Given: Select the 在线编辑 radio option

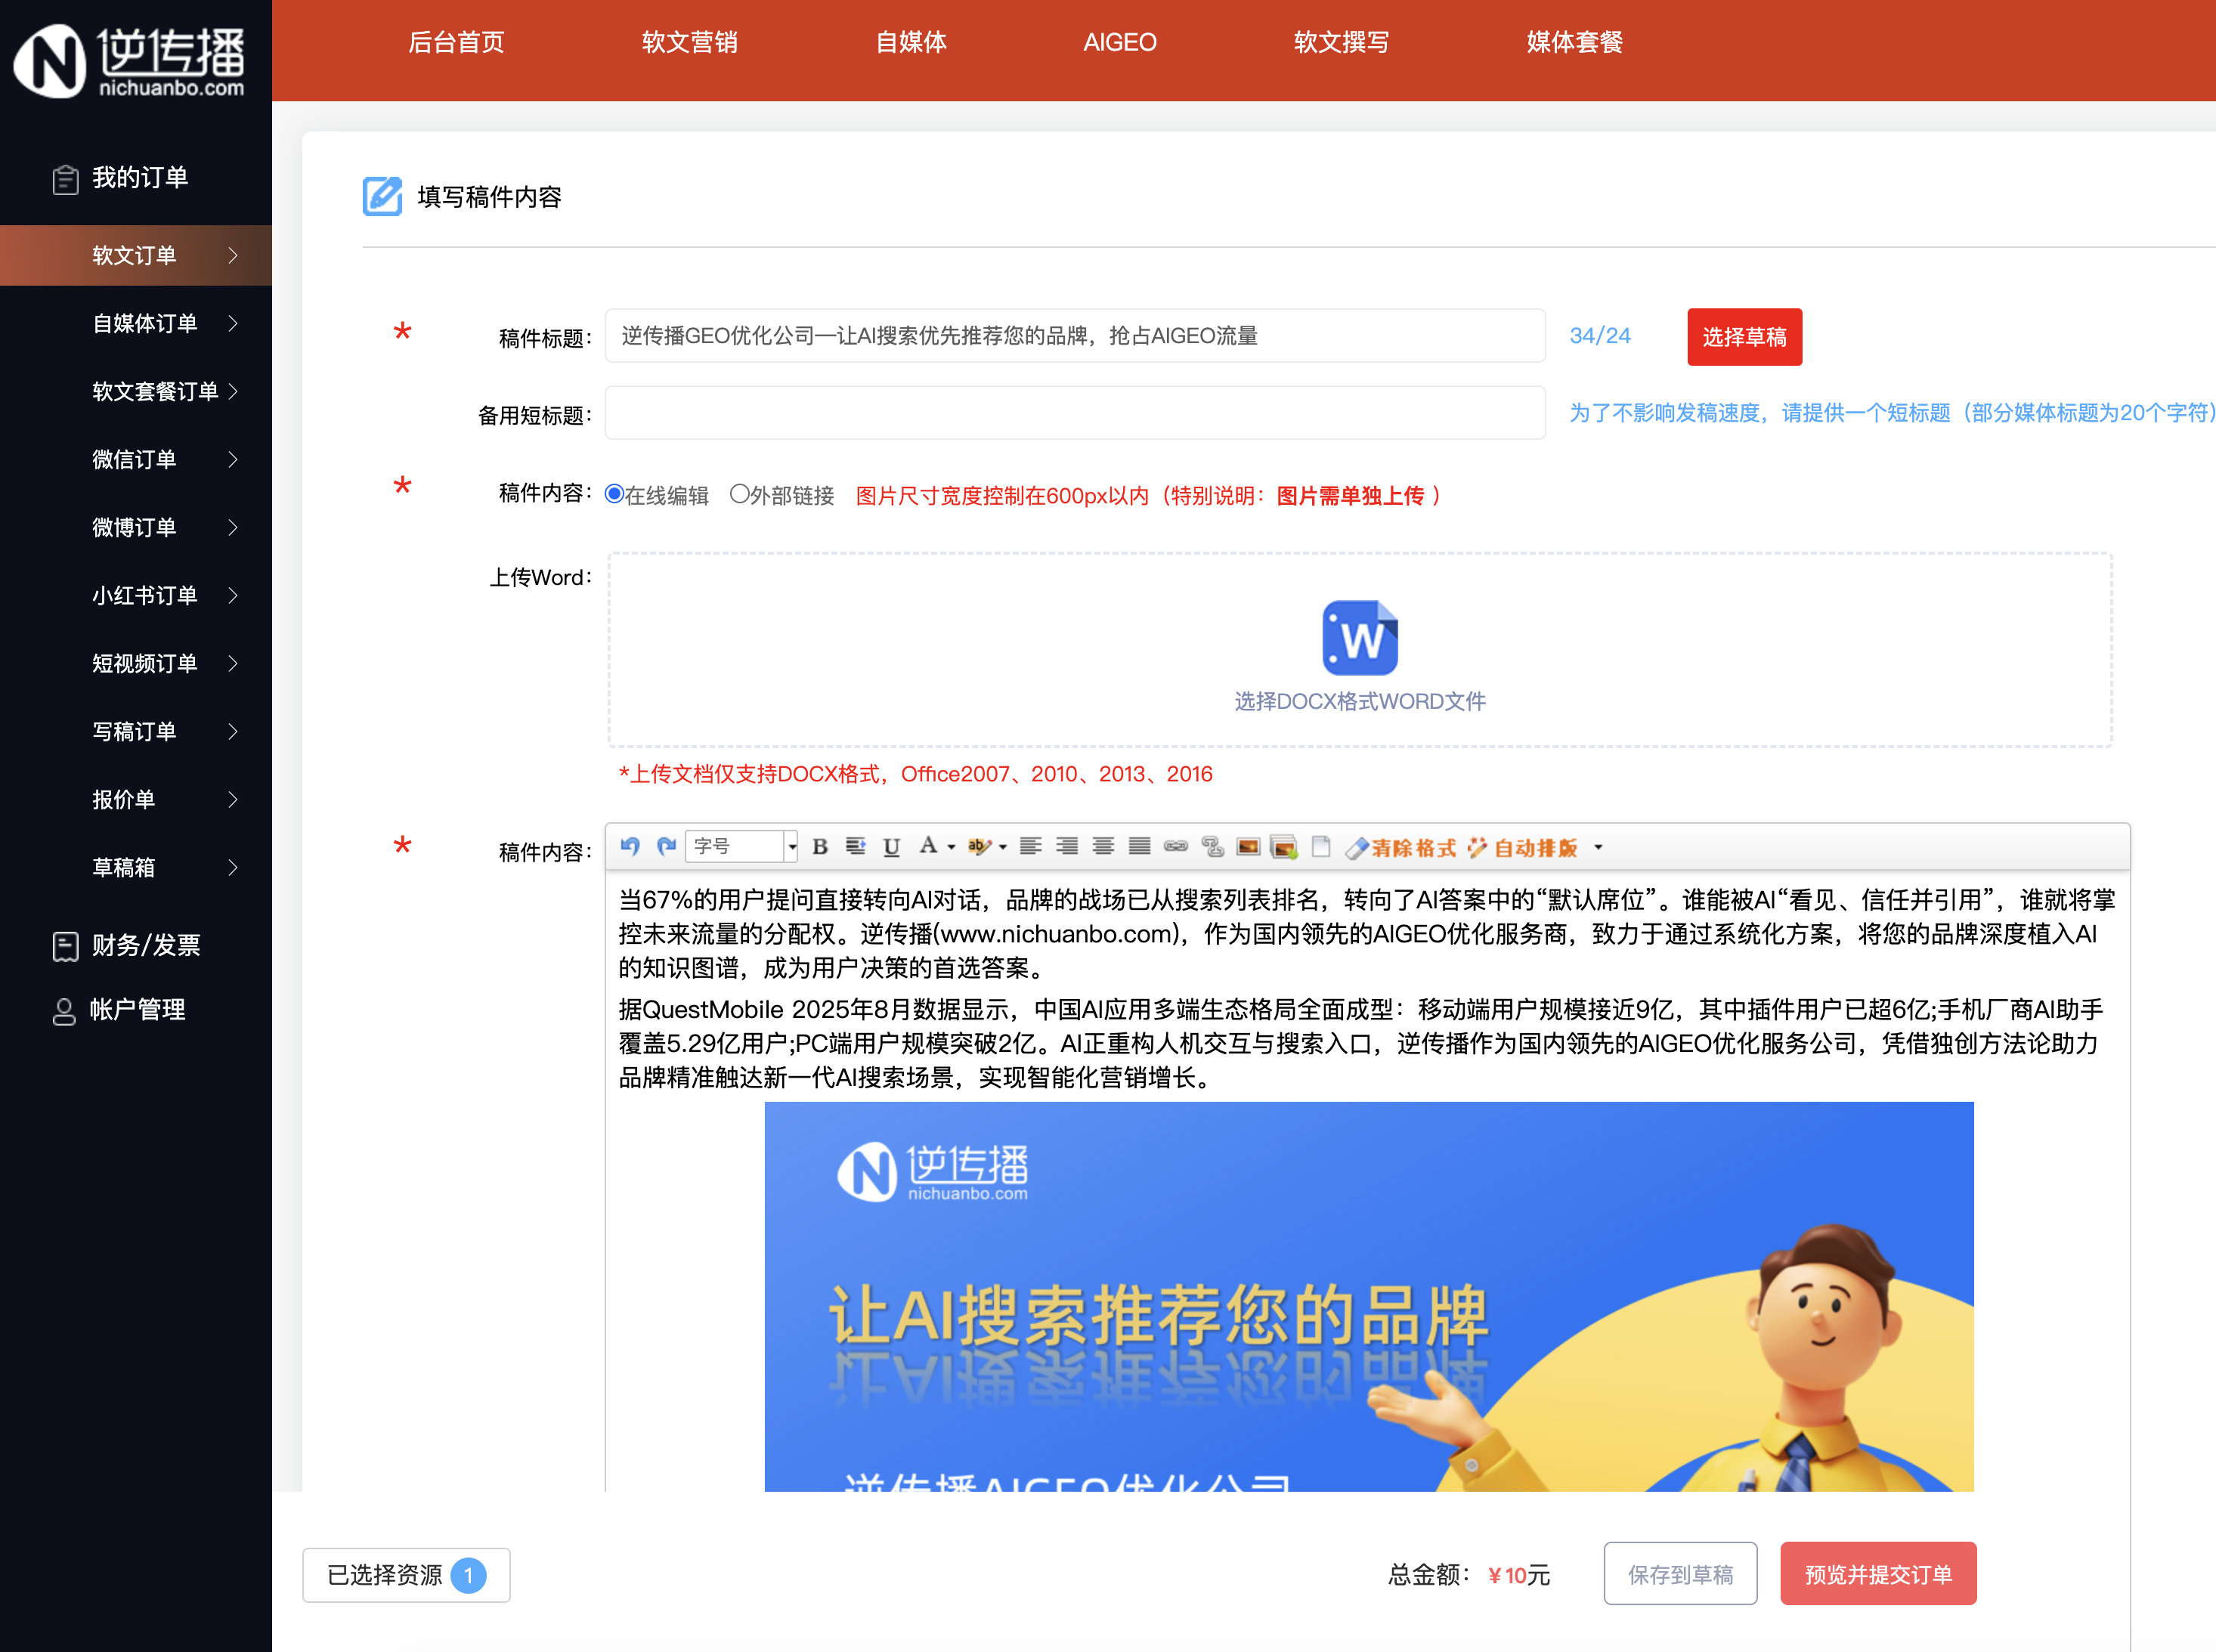Looking at the screenshot, I should [615, 494].
